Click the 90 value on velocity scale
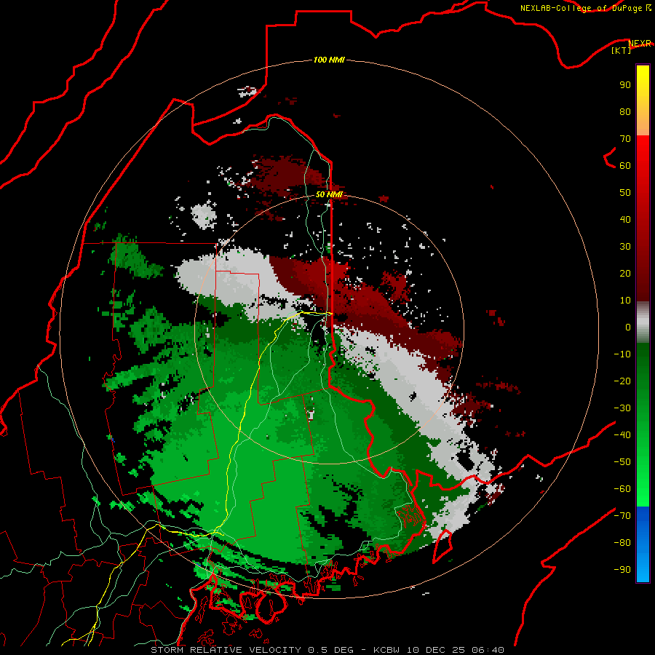Viewport: 655px width, 655px height. pyautogui.click(x=625, y=85)
